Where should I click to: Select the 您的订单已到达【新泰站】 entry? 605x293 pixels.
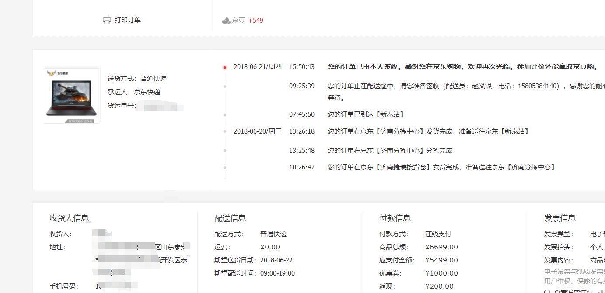click(367, 114)
